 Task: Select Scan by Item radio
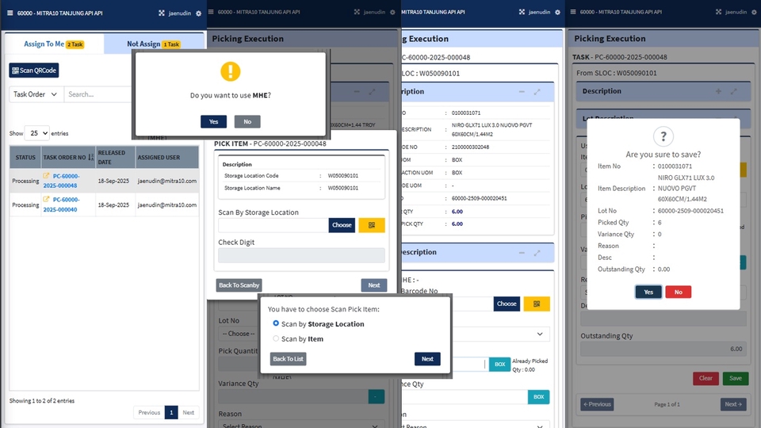point(276,338)
